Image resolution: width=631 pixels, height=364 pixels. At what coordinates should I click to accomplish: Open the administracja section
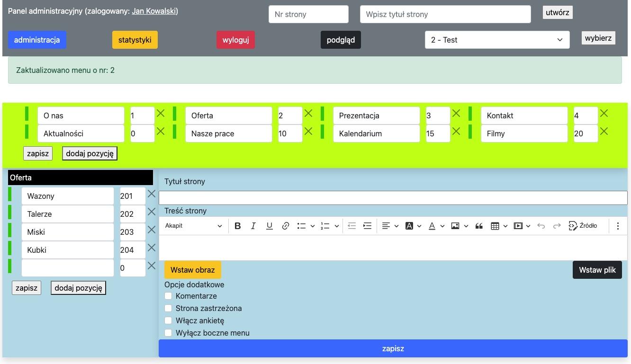37,40
